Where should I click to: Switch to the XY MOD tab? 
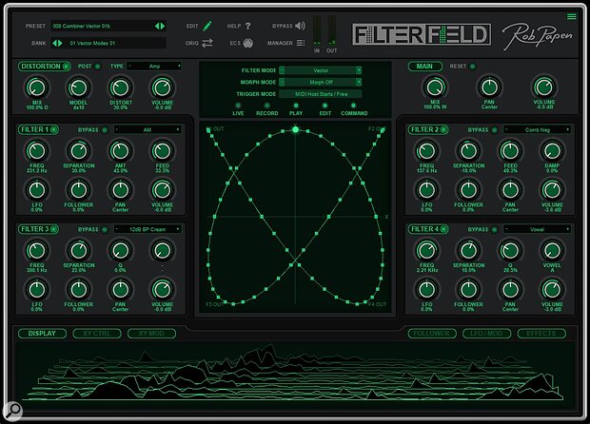click(x=151, y=334)
